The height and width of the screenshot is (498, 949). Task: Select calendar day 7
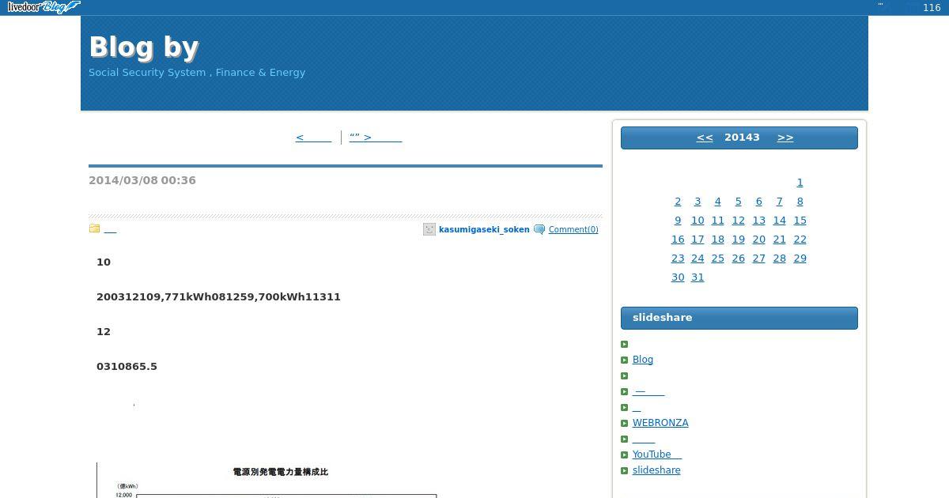tap(779, 202)
